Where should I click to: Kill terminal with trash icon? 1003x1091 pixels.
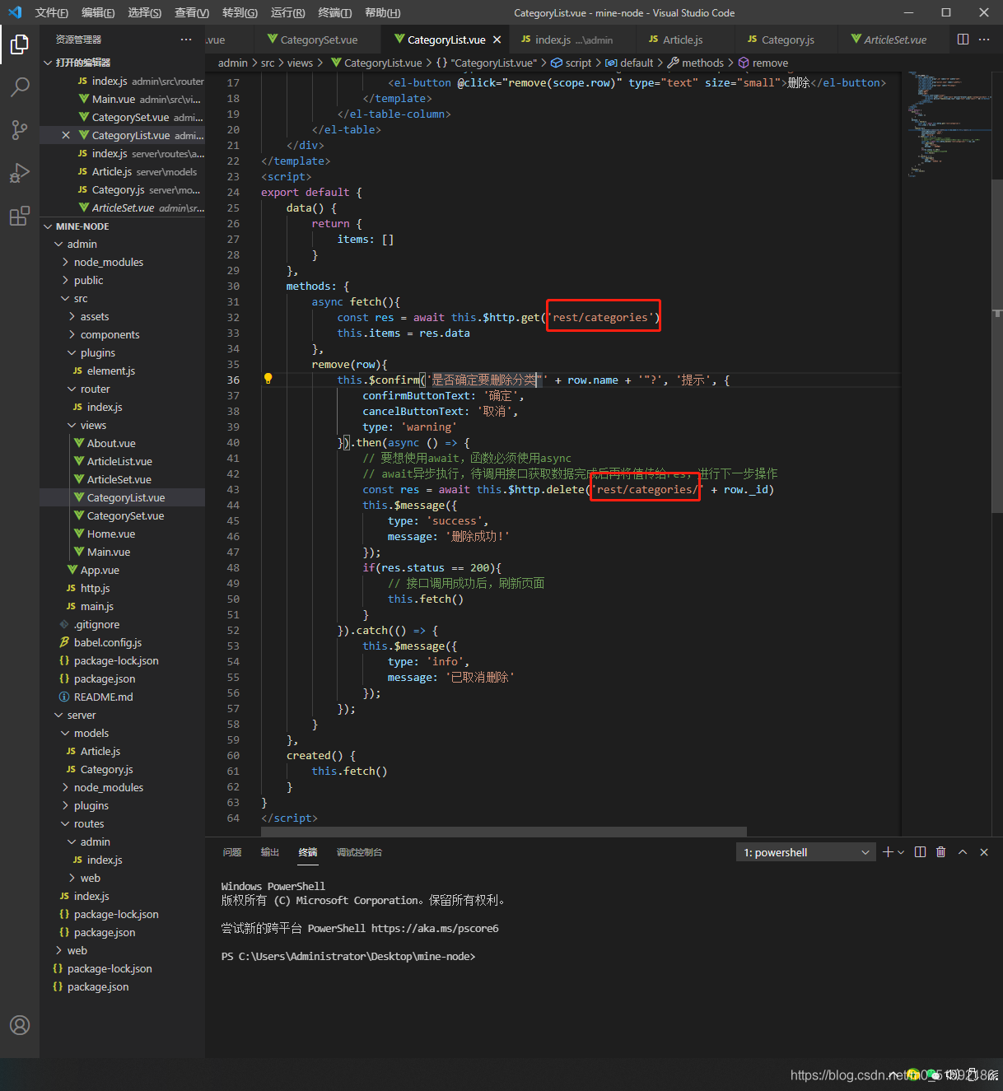click(x=941, y=852)
